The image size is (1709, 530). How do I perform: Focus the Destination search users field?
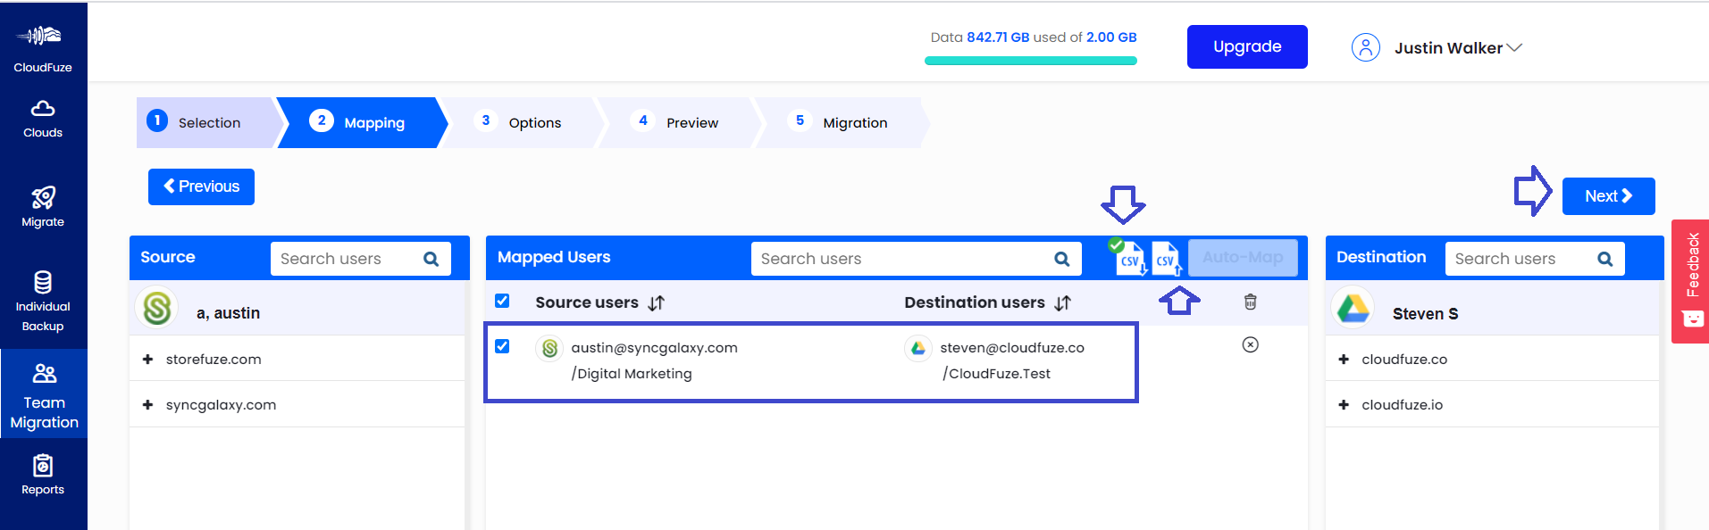click(1534, 259)
